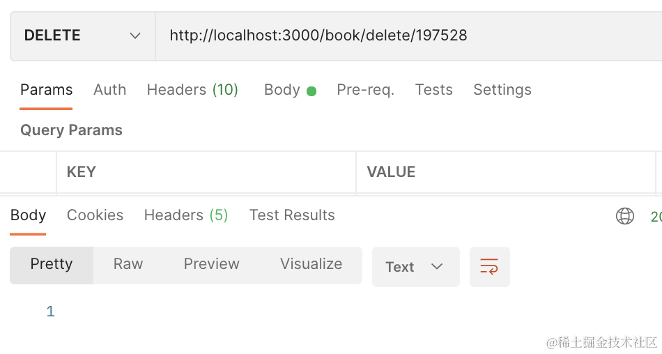Go to the Settings tab
The height and width of the screenshot is (354, 662).
pos(502,90)
